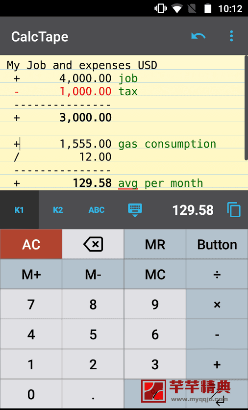Select the 'gas consumption' comment

(167, 144)
